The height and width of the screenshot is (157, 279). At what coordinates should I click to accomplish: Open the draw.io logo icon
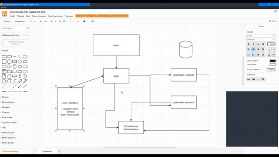click(x=5, y=14)
